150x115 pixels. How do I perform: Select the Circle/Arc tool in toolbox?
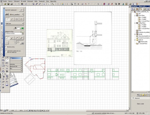tap(3, 63)
